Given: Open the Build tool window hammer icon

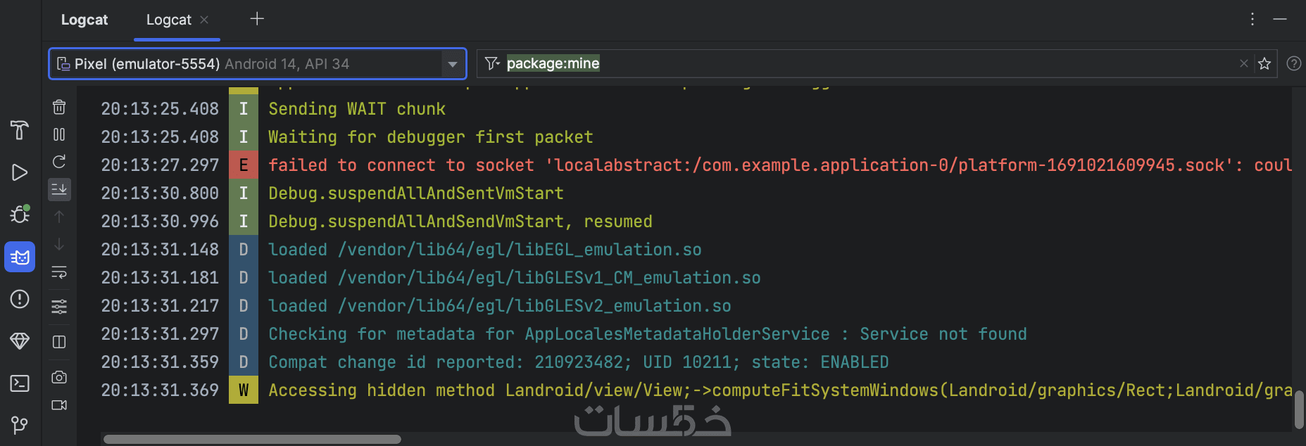Looking at the screenshot, I should [x=20, y=130].
